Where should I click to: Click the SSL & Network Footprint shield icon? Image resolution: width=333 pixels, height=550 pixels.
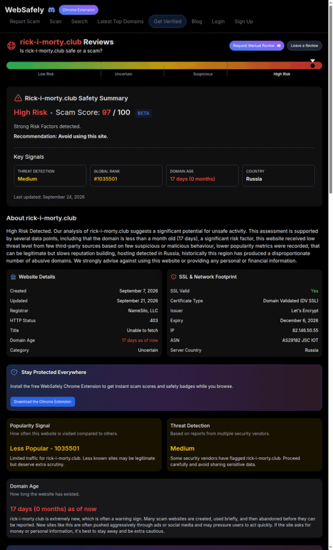(x=173, y=277)
